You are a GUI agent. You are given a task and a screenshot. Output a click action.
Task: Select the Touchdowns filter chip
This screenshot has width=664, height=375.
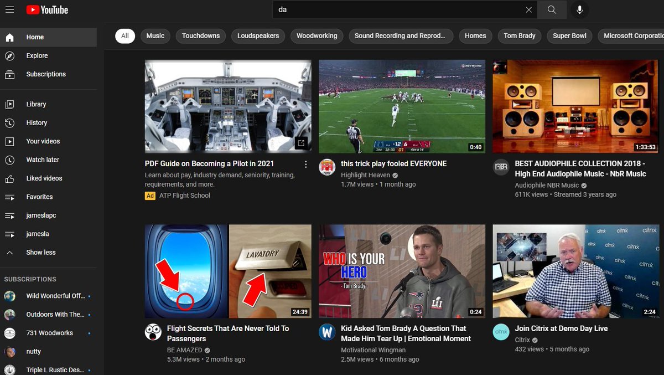(201, 35)
